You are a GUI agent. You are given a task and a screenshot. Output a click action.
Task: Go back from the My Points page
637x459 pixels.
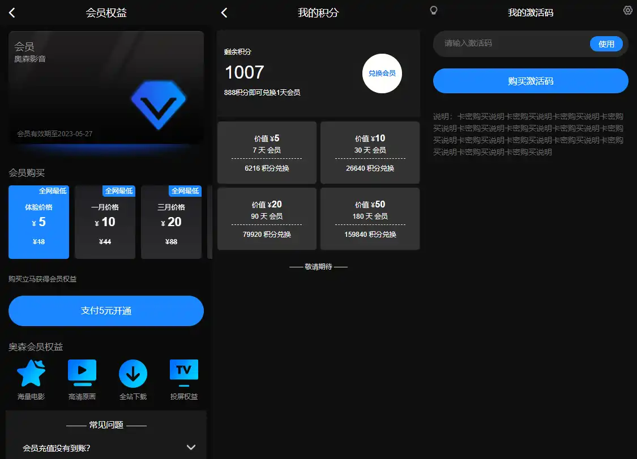[224, 12]
